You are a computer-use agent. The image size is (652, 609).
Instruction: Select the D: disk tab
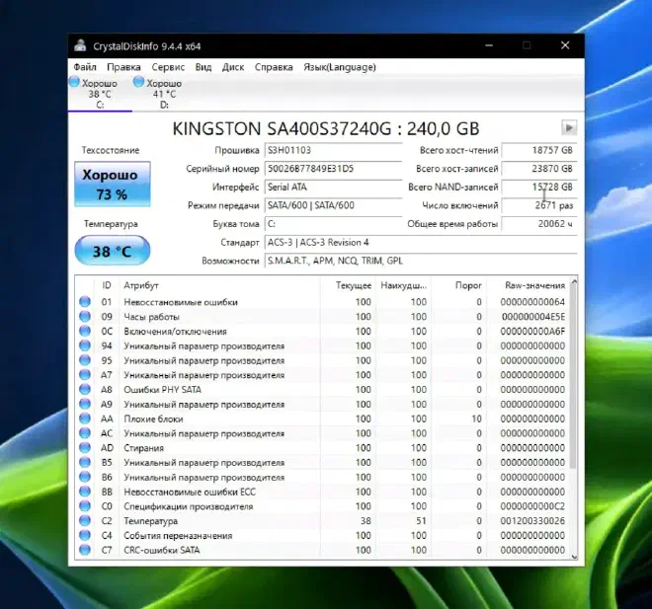164,94
